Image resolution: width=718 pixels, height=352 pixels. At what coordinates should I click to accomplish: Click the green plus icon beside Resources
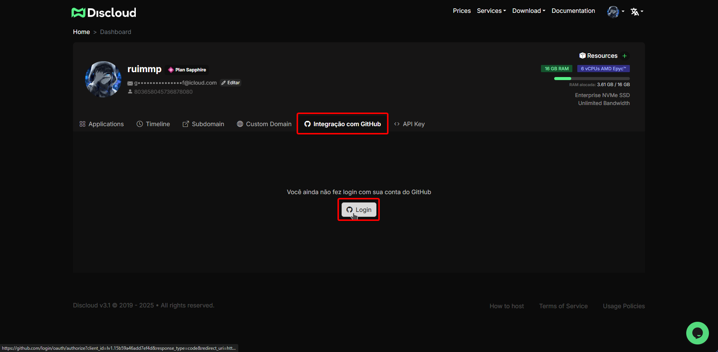[625, 56]
